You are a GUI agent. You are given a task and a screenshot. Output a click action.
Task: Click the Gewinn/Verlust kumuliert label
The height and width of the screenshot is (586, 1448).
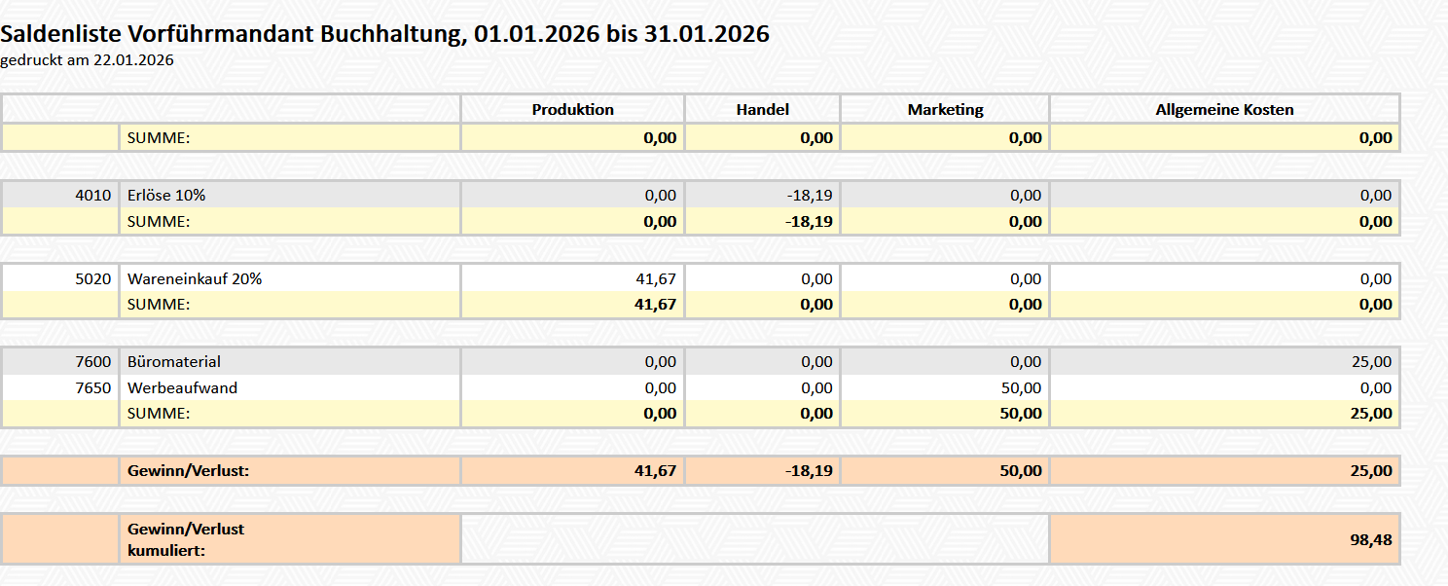tap(186, 540)
